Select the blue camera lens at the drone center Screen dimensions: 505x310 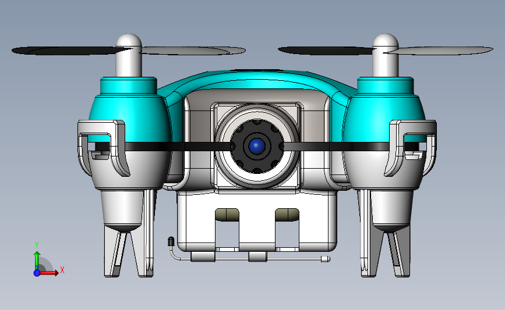pos(257,147)
